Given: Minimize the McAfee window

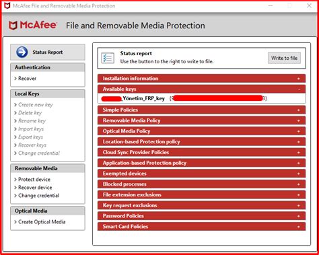Looking at the screenshot, I should pos(271,5).
